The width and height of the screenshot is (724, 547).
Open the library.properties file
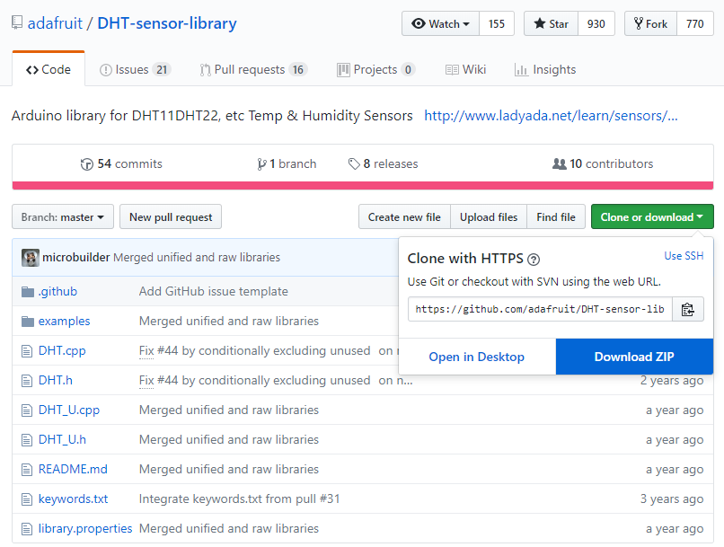(x=85, y=528)
